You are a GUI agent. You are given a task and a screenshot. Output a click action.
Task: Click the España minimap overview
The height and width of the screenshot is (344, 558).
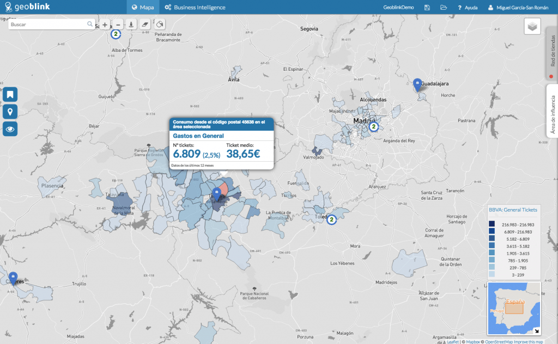point(514,309)
